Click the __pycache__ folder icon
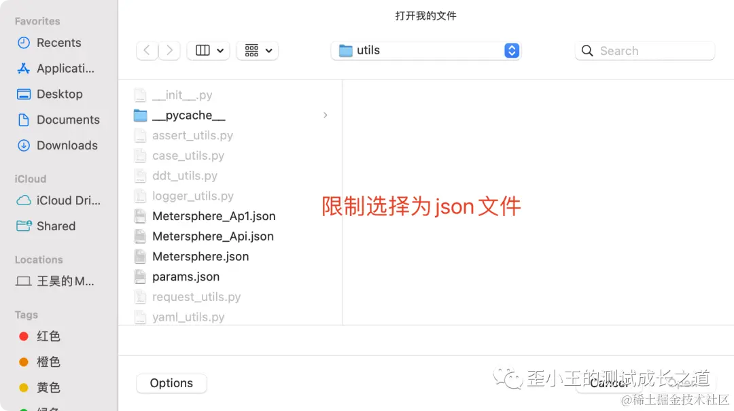734x411 pixels. (x=141, y=115)
